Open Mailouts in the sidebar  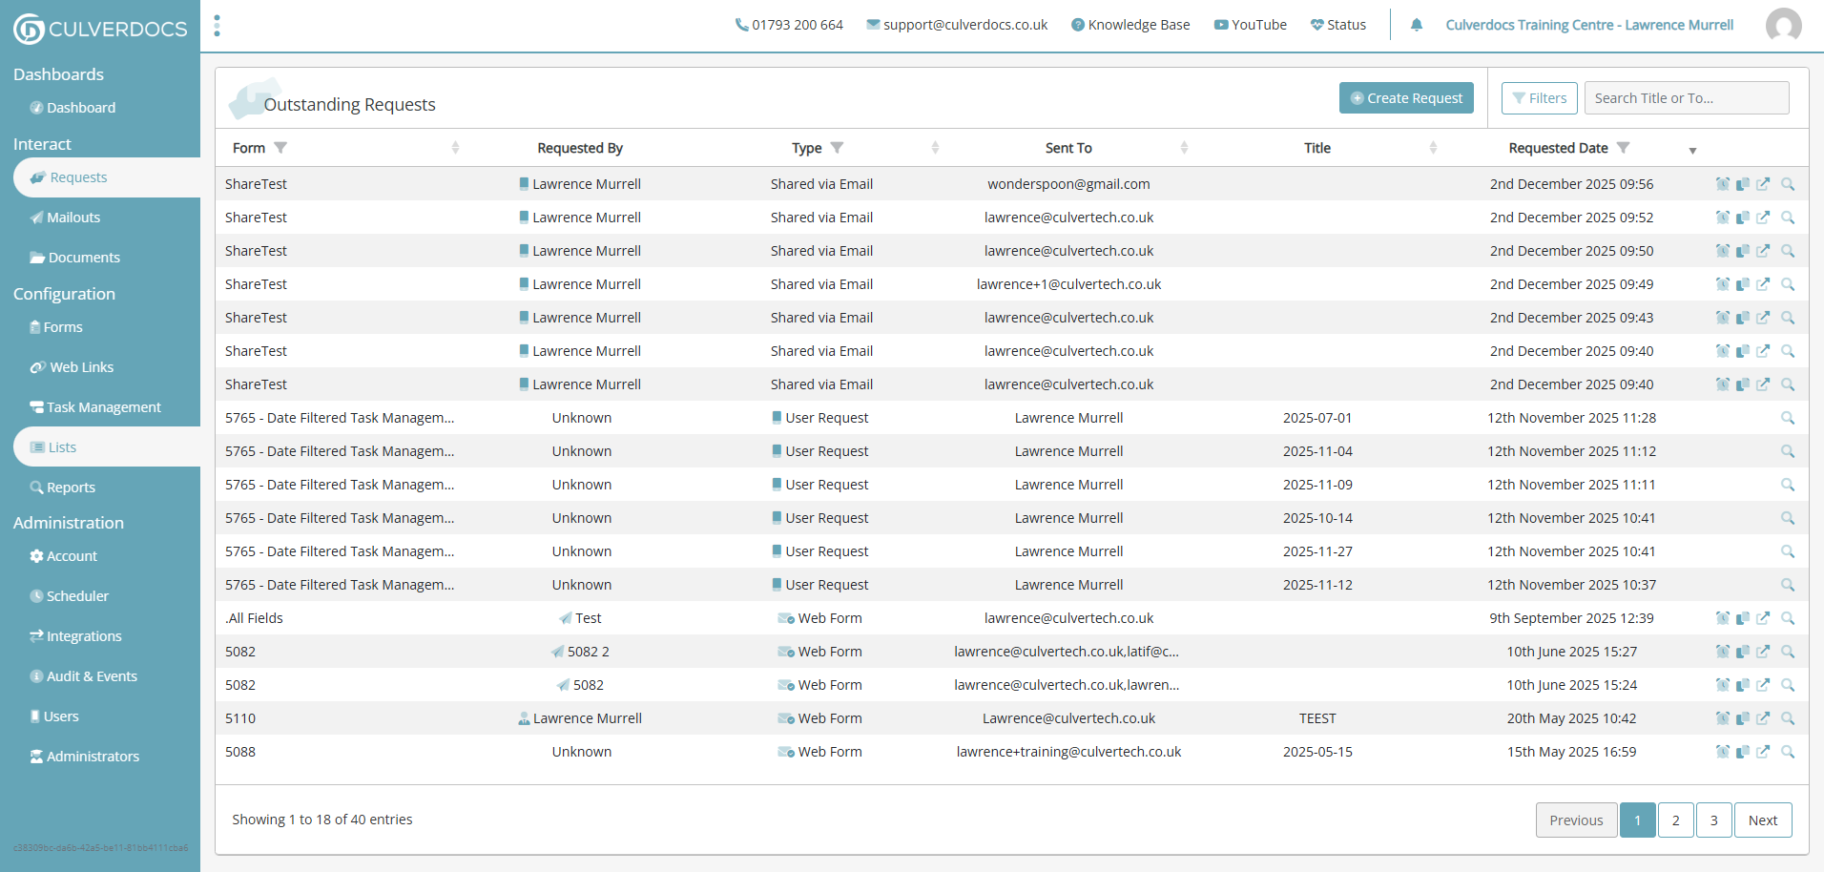pos(73,218)
